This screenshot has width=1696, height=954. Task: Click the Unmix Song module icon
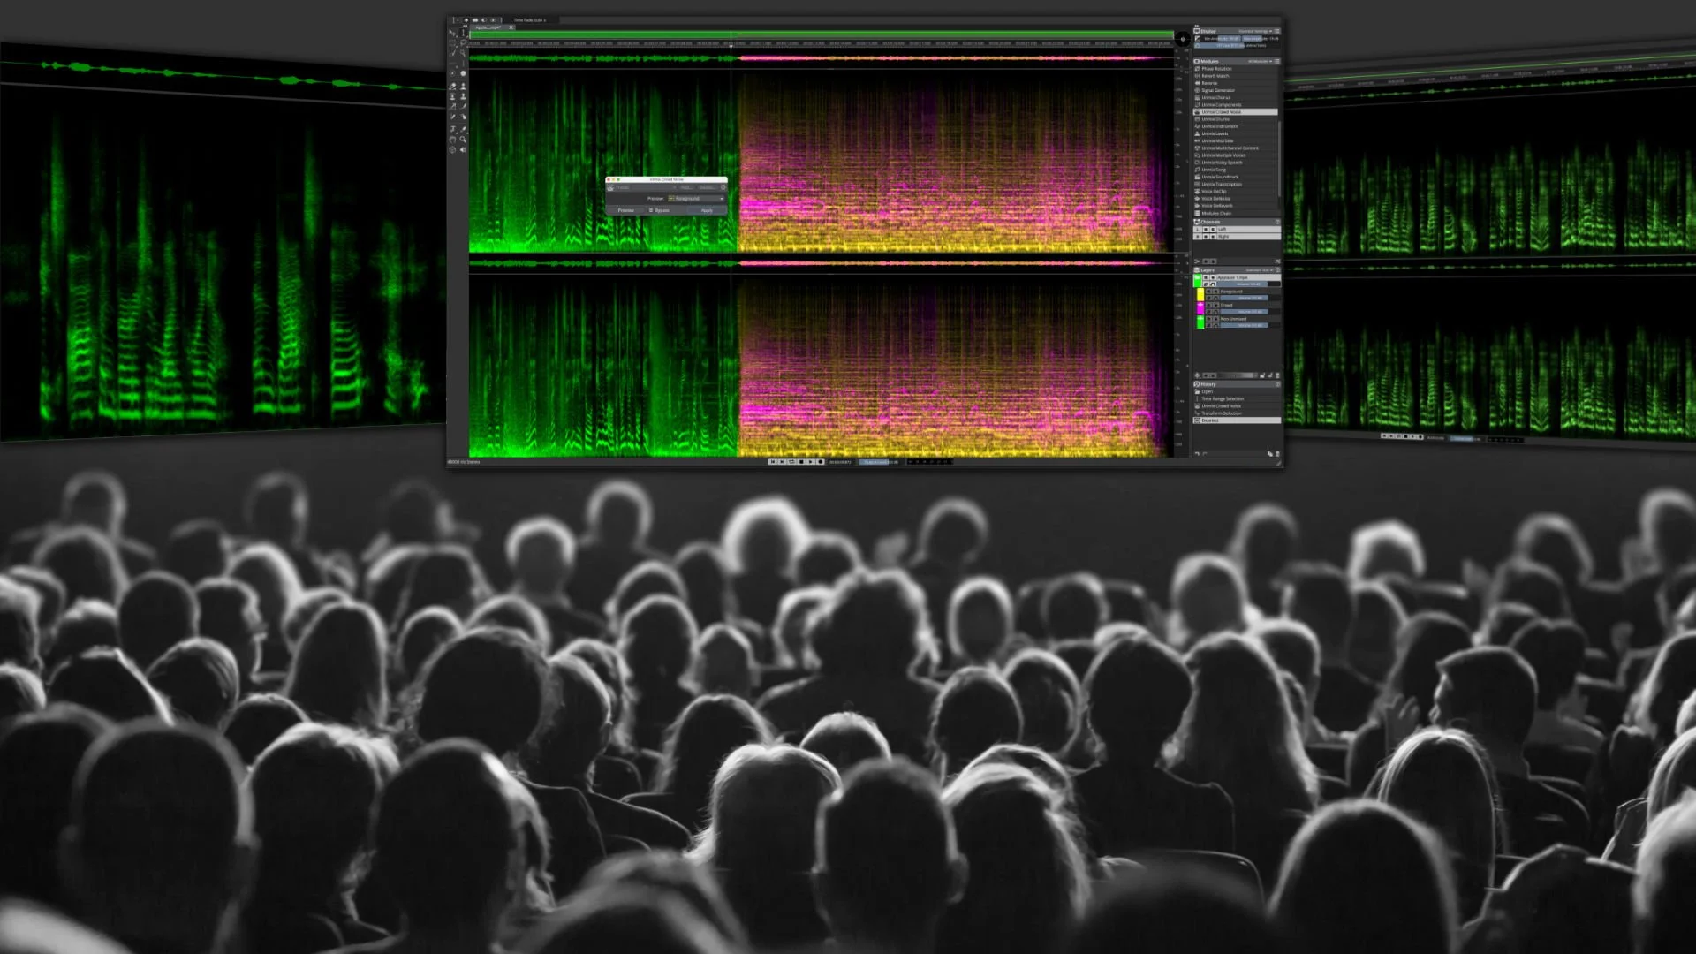tap(1197, 170)
